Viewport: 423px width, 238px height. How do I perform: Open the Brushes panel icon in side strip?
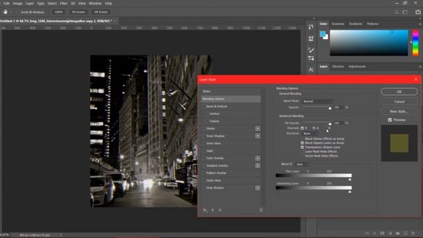[x=311, y=50]
